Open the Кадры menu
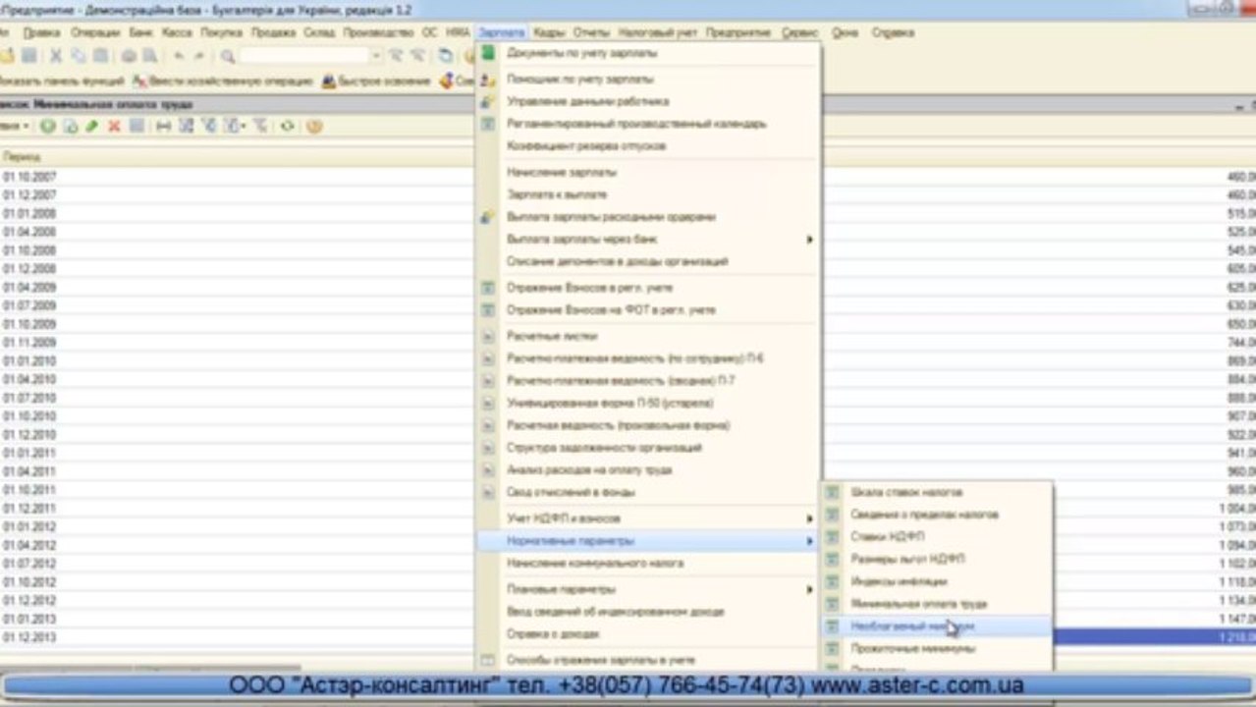This screenshot has width=1256, height=707. pyautogui.click(x=549, y=32)
